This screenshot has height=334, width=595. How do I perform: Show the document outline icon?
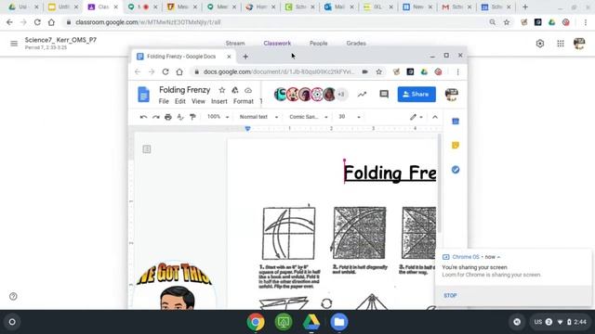(147, 148)
